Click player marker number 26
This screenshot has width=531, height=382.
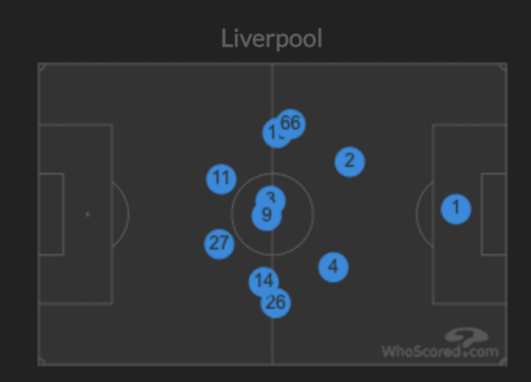coord(275,303)
